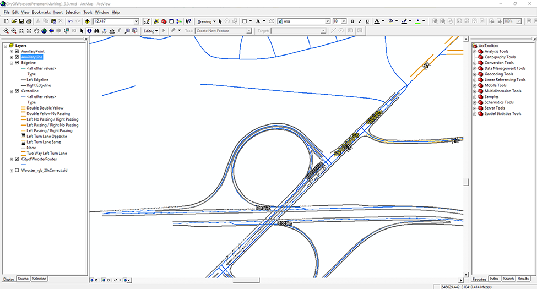Expand the Analysis Tools toolbox
Image resolution: width=537 pixels, height=289 pixels.
[x=475, y=51]
